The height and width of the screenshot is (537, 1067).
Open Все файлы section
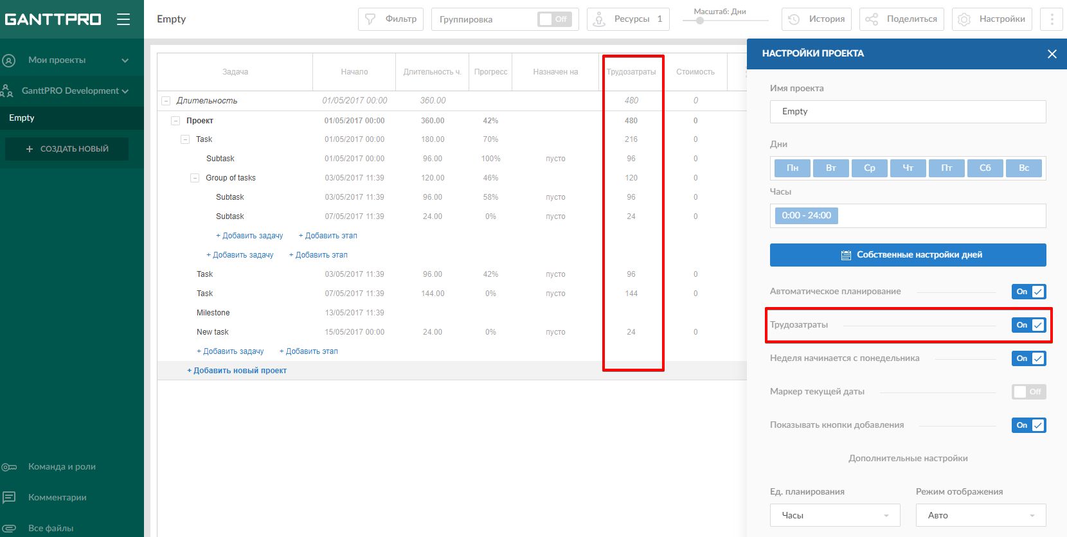(51, 528)
